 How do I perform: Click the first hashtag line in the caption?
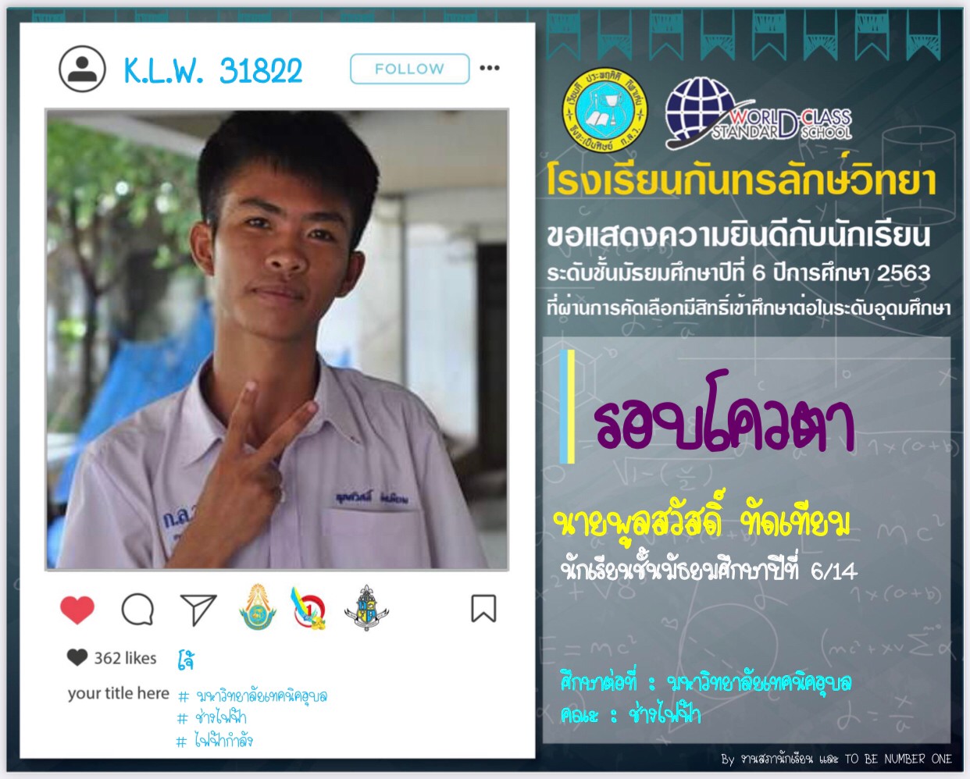[x=252, y=695]
